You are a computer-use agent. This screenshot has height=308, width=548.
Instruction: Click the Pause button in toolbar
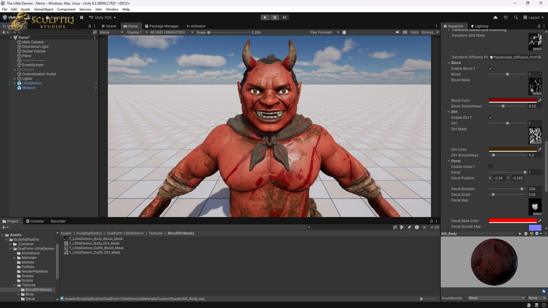(x=274, y=17)
